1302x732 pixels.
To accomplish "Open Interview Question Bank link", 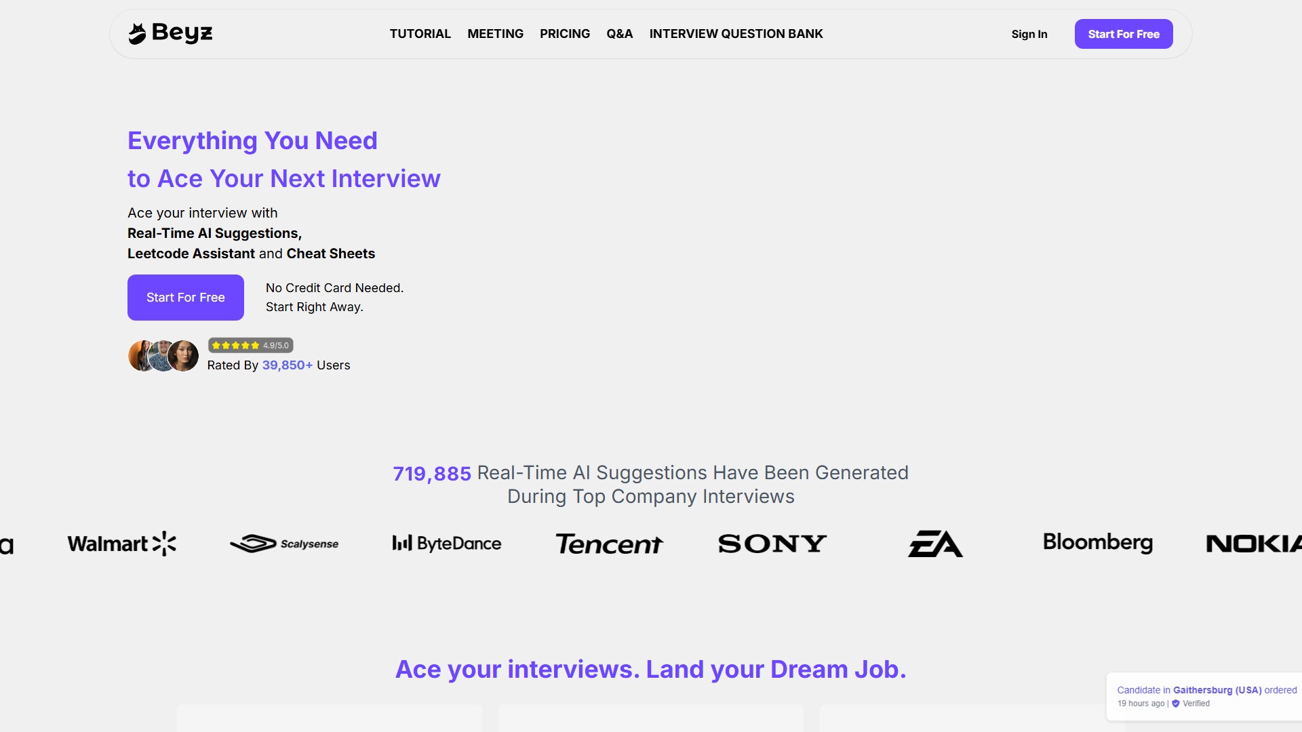I will [736, 34].
